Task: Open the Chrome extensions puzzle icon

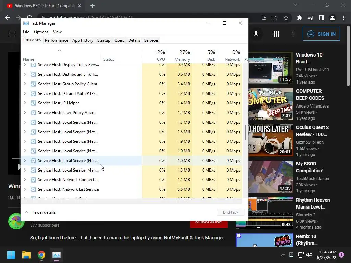Action: tap(300, 18)
